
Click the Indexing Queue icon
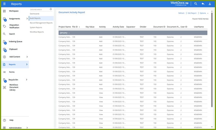tap(5, 42)
